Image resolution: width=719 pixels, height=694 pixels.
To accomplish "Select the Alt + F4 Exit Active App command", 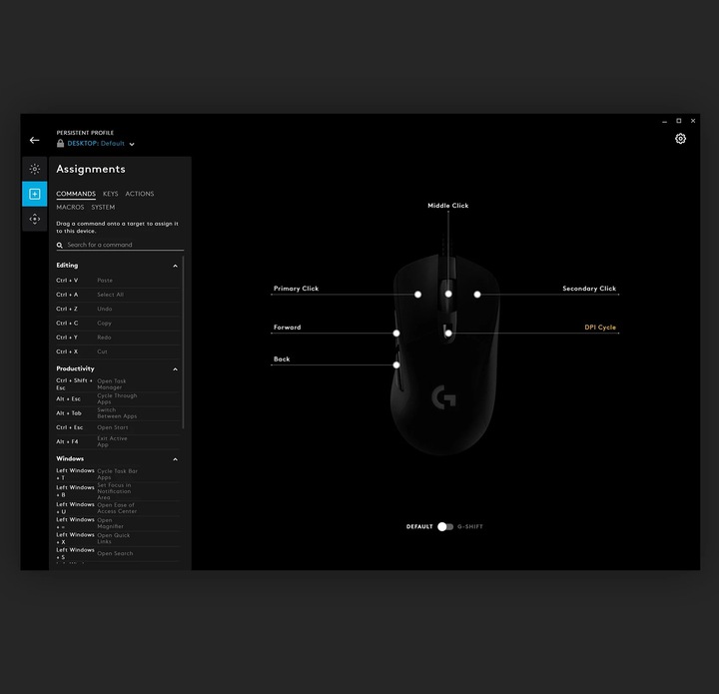I will 118,441.
